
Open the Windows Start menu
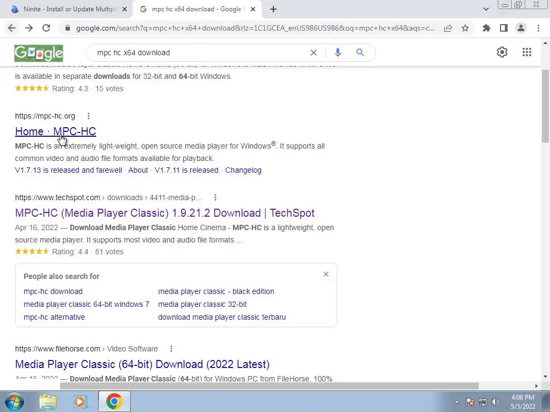tap(14, 401)
